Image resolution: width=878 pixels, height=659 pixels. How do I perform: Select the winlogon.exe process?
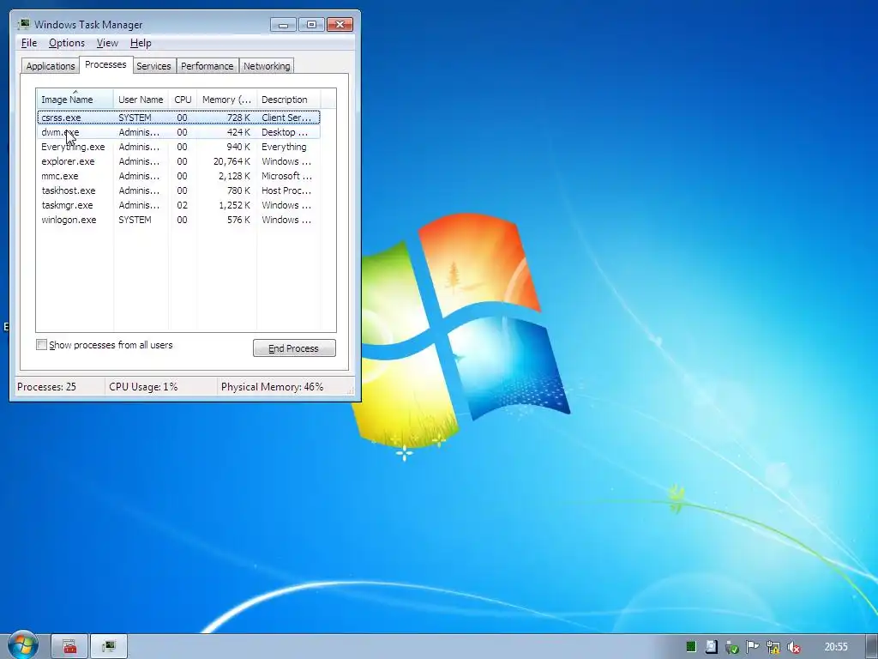(x=178, y=220)
